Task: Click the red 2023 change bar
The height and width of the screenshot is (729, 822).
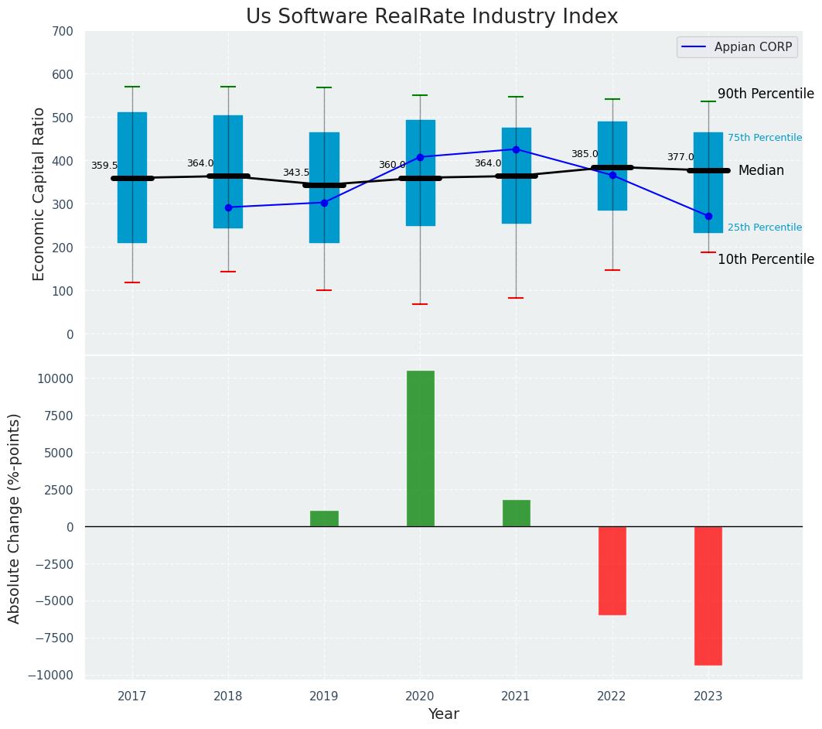Action: [x=708, y=595]
